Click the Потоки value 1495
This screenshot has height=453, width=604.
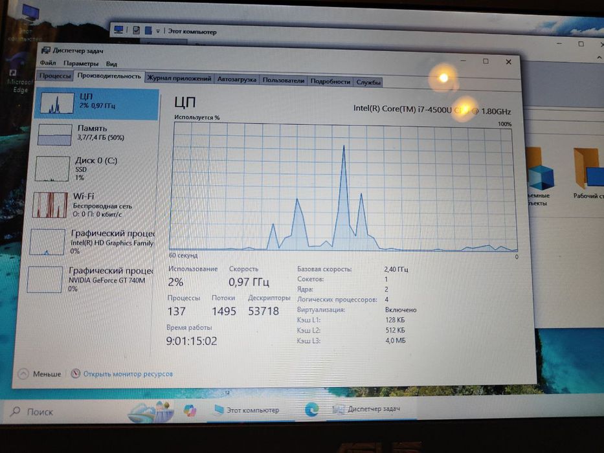pyautogui.click(x=224, y=311)
